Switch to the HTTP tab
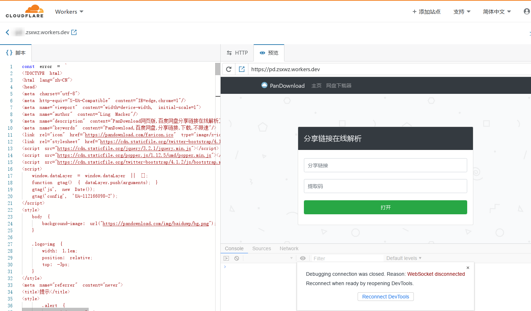This screenshot has height=311, width=531. click(237, 53)
